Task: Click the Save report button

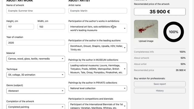Action: [x=160, y=84]
